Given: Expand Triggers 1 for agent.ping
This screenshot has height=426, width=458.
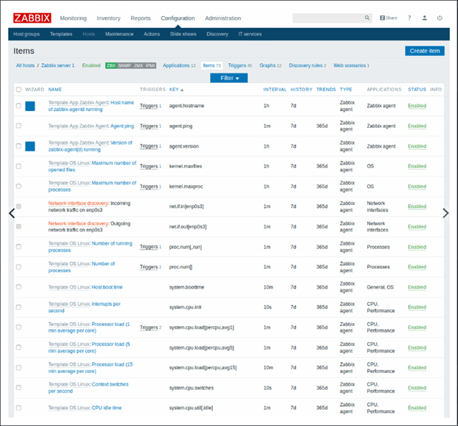Looking at the screenshot, I should coord(149,126).
